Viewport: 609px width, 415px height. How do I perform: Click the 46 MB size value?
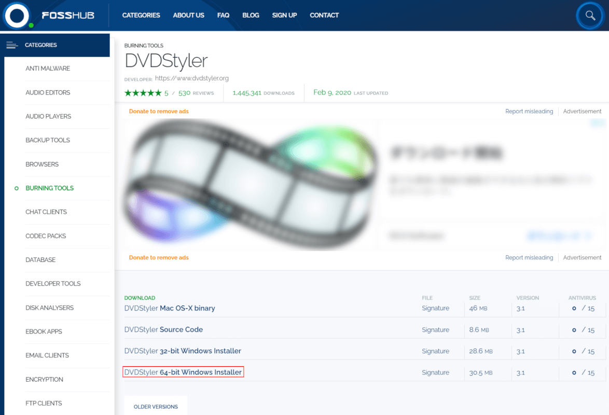pos(478,308)
